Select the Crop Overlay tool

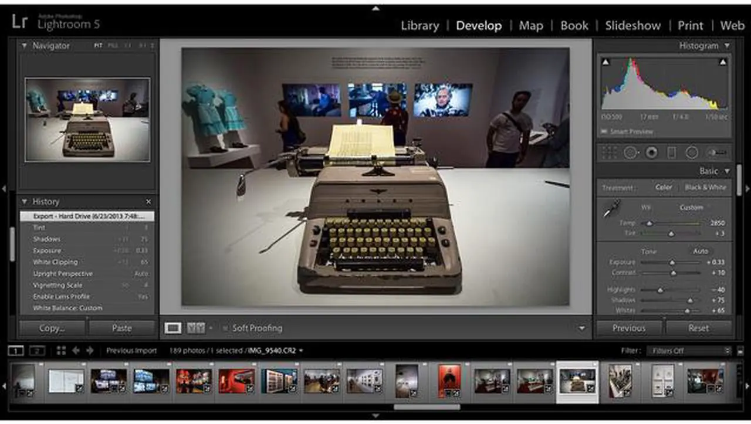[610, 152]
